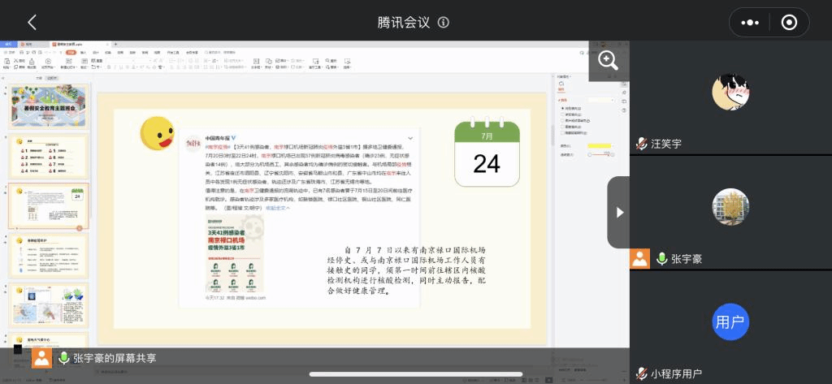Tap mic icon in 张宇豪的屏幕共享 bar

[x=63, y=358]
